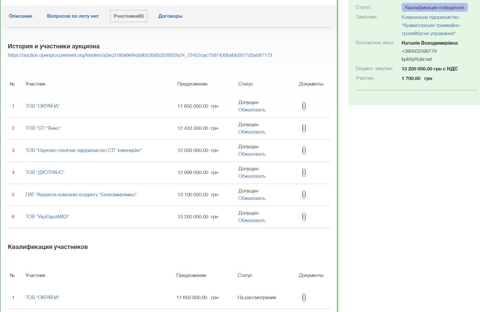
Task: Click contact name Наталія Володимирівна
Action: 429,43
